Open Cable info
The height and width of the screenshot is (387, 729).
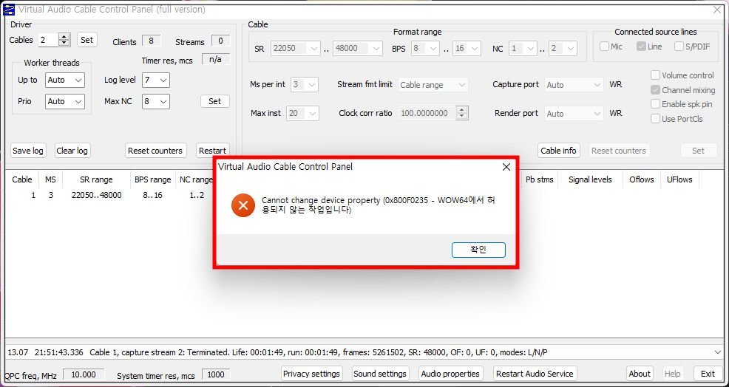(558, 151)
